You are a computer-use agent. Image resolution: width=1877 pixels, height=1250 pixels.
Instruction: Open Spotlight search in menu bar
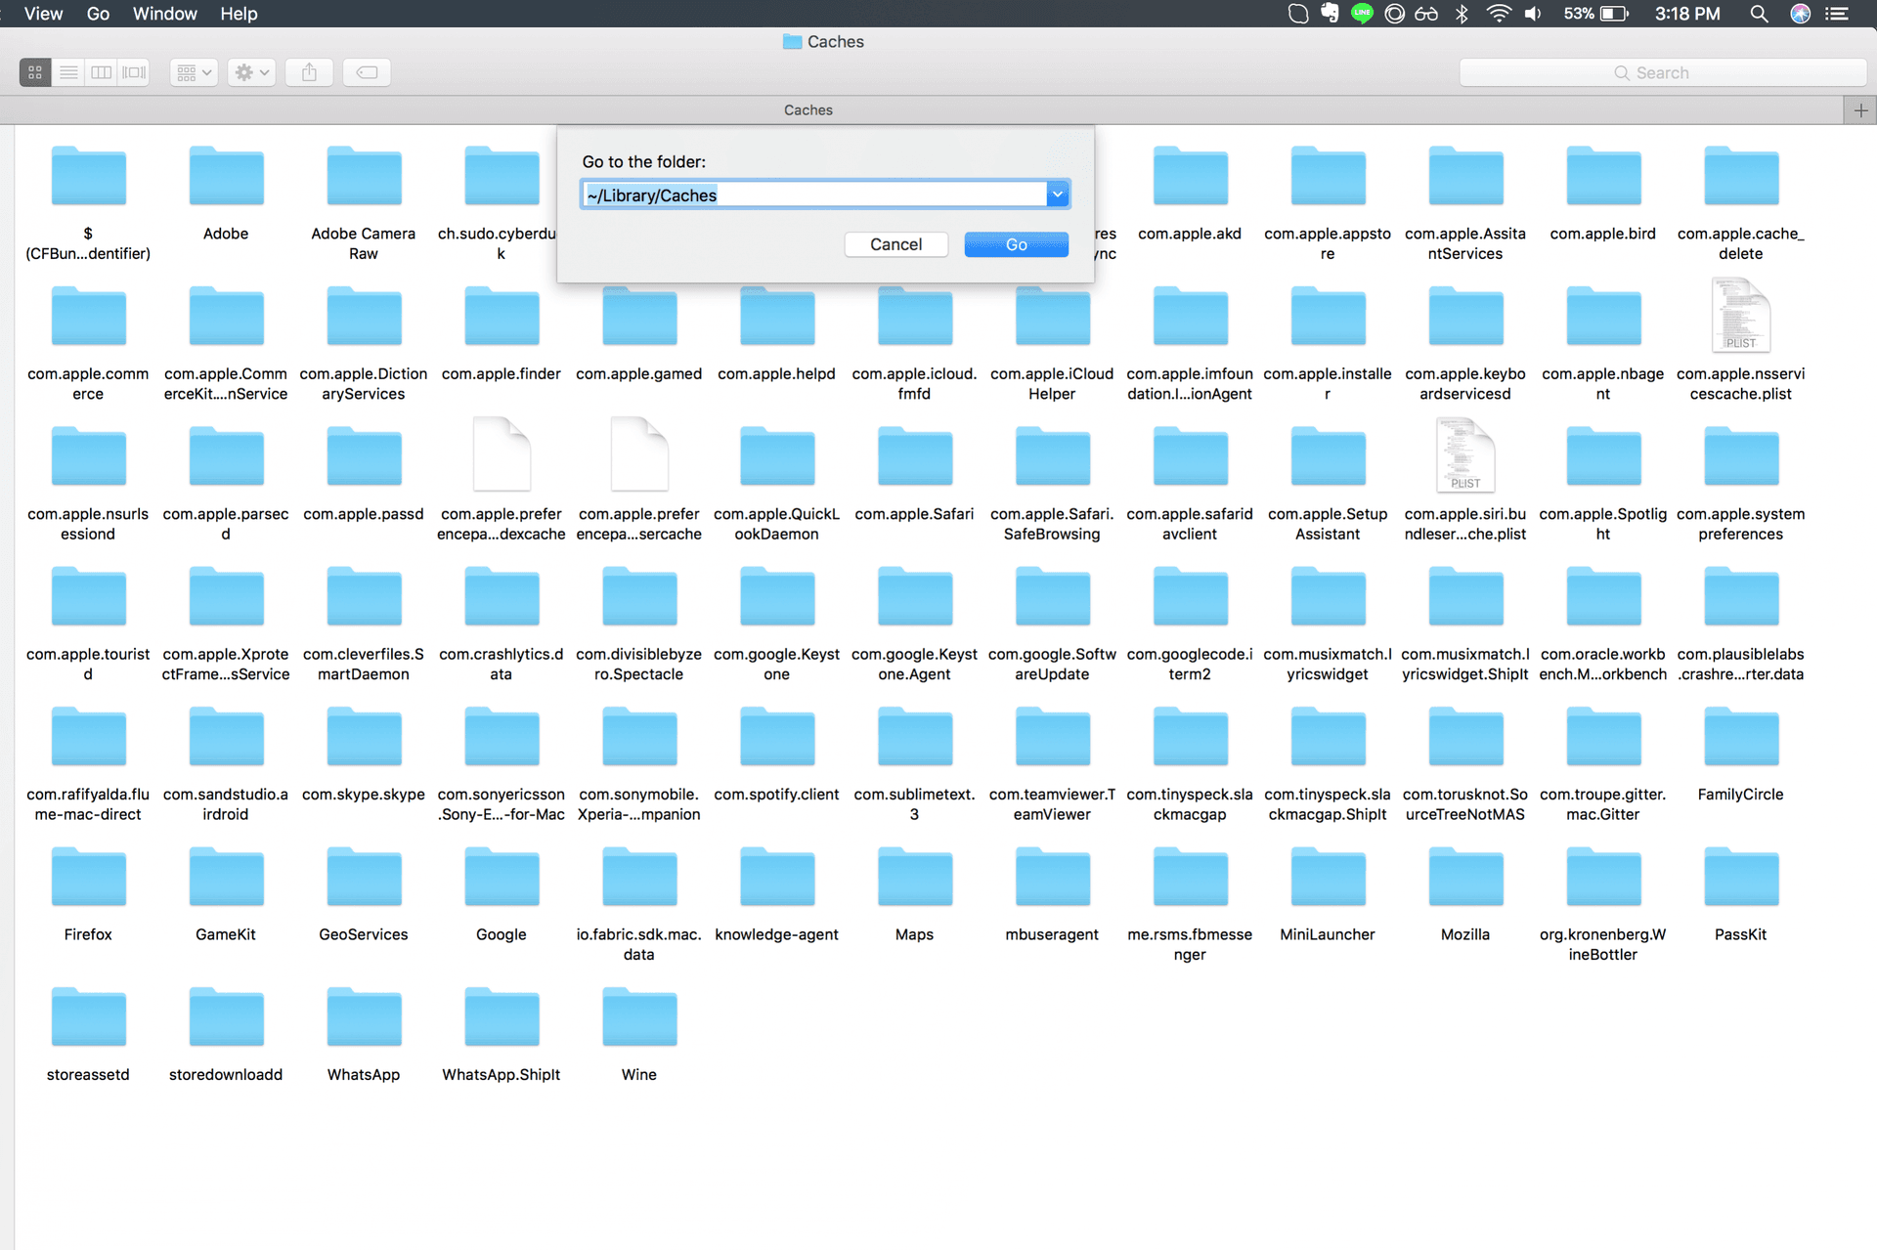pyautogui.click(x=1759, y=14)
